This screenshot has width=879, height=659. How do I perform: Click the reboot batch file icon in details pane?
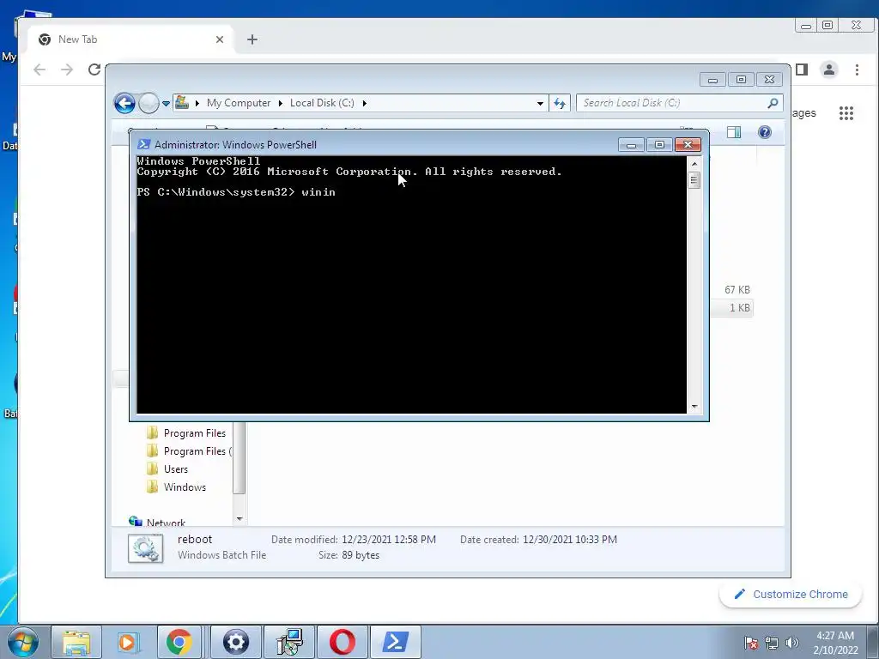click(145, 547)
